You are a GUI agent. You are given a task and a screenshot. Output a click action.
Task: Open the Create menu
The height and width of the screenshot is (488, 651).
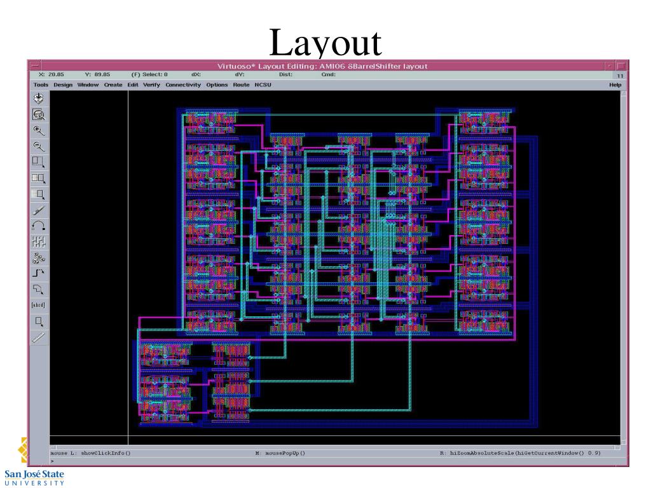click(x=113, y=85)
